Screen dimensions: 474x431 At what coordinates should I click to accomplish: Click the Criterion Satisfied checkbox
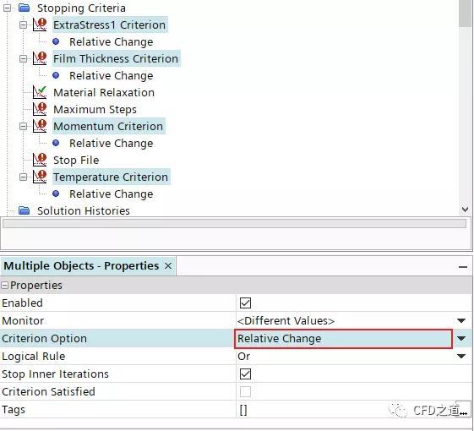click(x=245, y=391)
